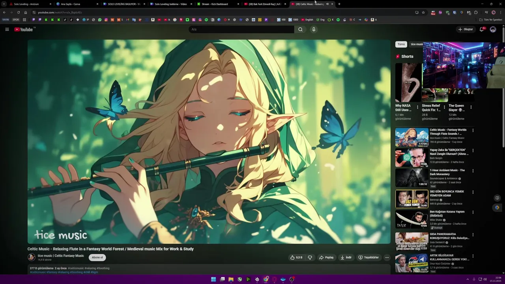Open options for ARTIK BİLGİSAYAR video

(x=473, y=256)
